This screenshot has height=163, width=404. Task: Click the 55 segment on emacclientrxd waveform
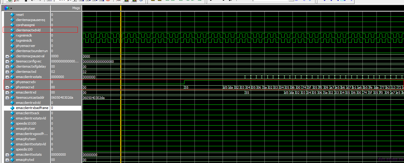pos(264,92)
